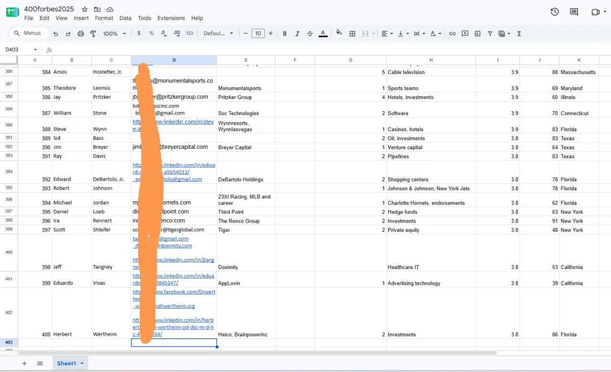Format as percent

tap(151, 33)
